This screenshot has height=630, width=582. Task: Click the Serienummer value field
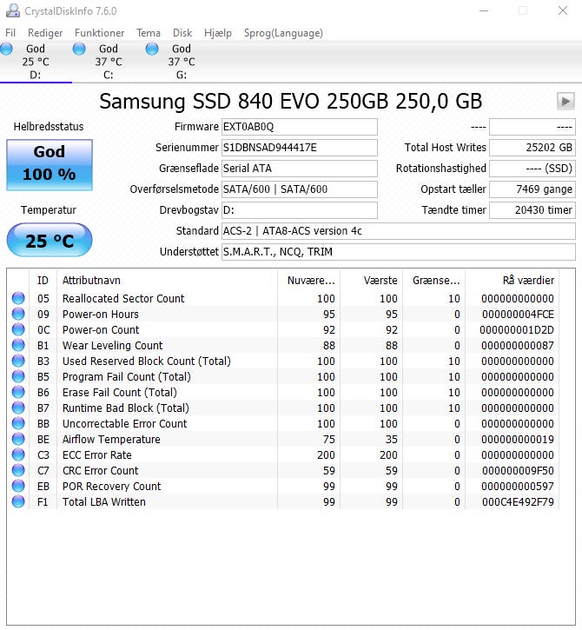click(x=299, y=148)
